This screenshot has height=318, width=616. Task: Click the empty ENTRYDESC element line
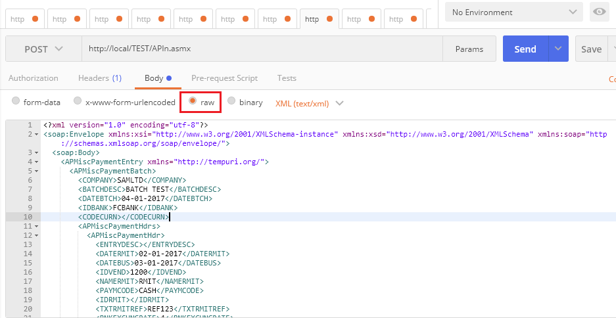pos(145,244)
